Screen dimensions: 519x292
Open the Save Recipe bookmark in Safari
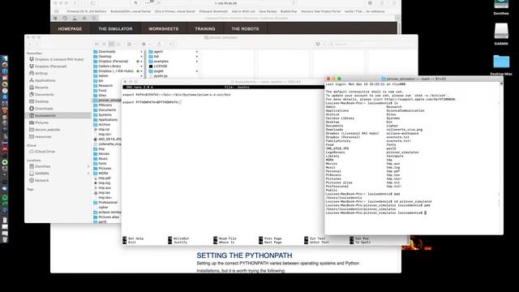[268, 11]
